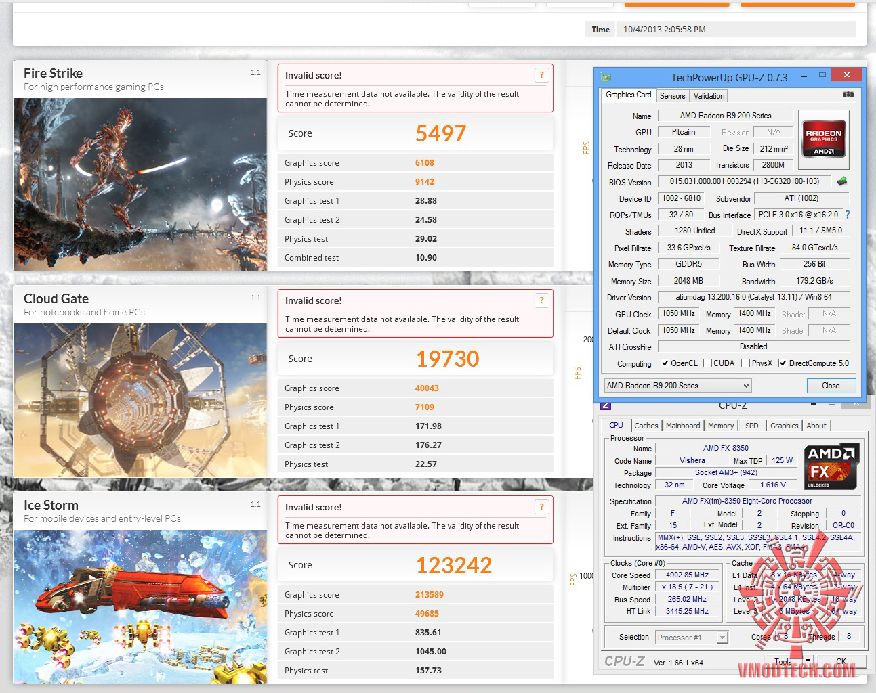Image resolution: width=876 pixels, height=693 pixels.
Task: Click the Core Speed 4902.85 MHz field
Action: [x=687, y=575]
